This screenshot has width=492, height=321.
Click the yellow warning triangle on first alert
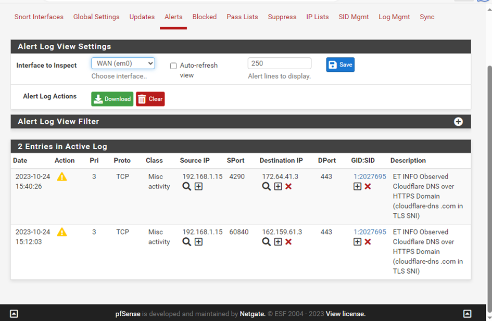[x=61, y=177]
